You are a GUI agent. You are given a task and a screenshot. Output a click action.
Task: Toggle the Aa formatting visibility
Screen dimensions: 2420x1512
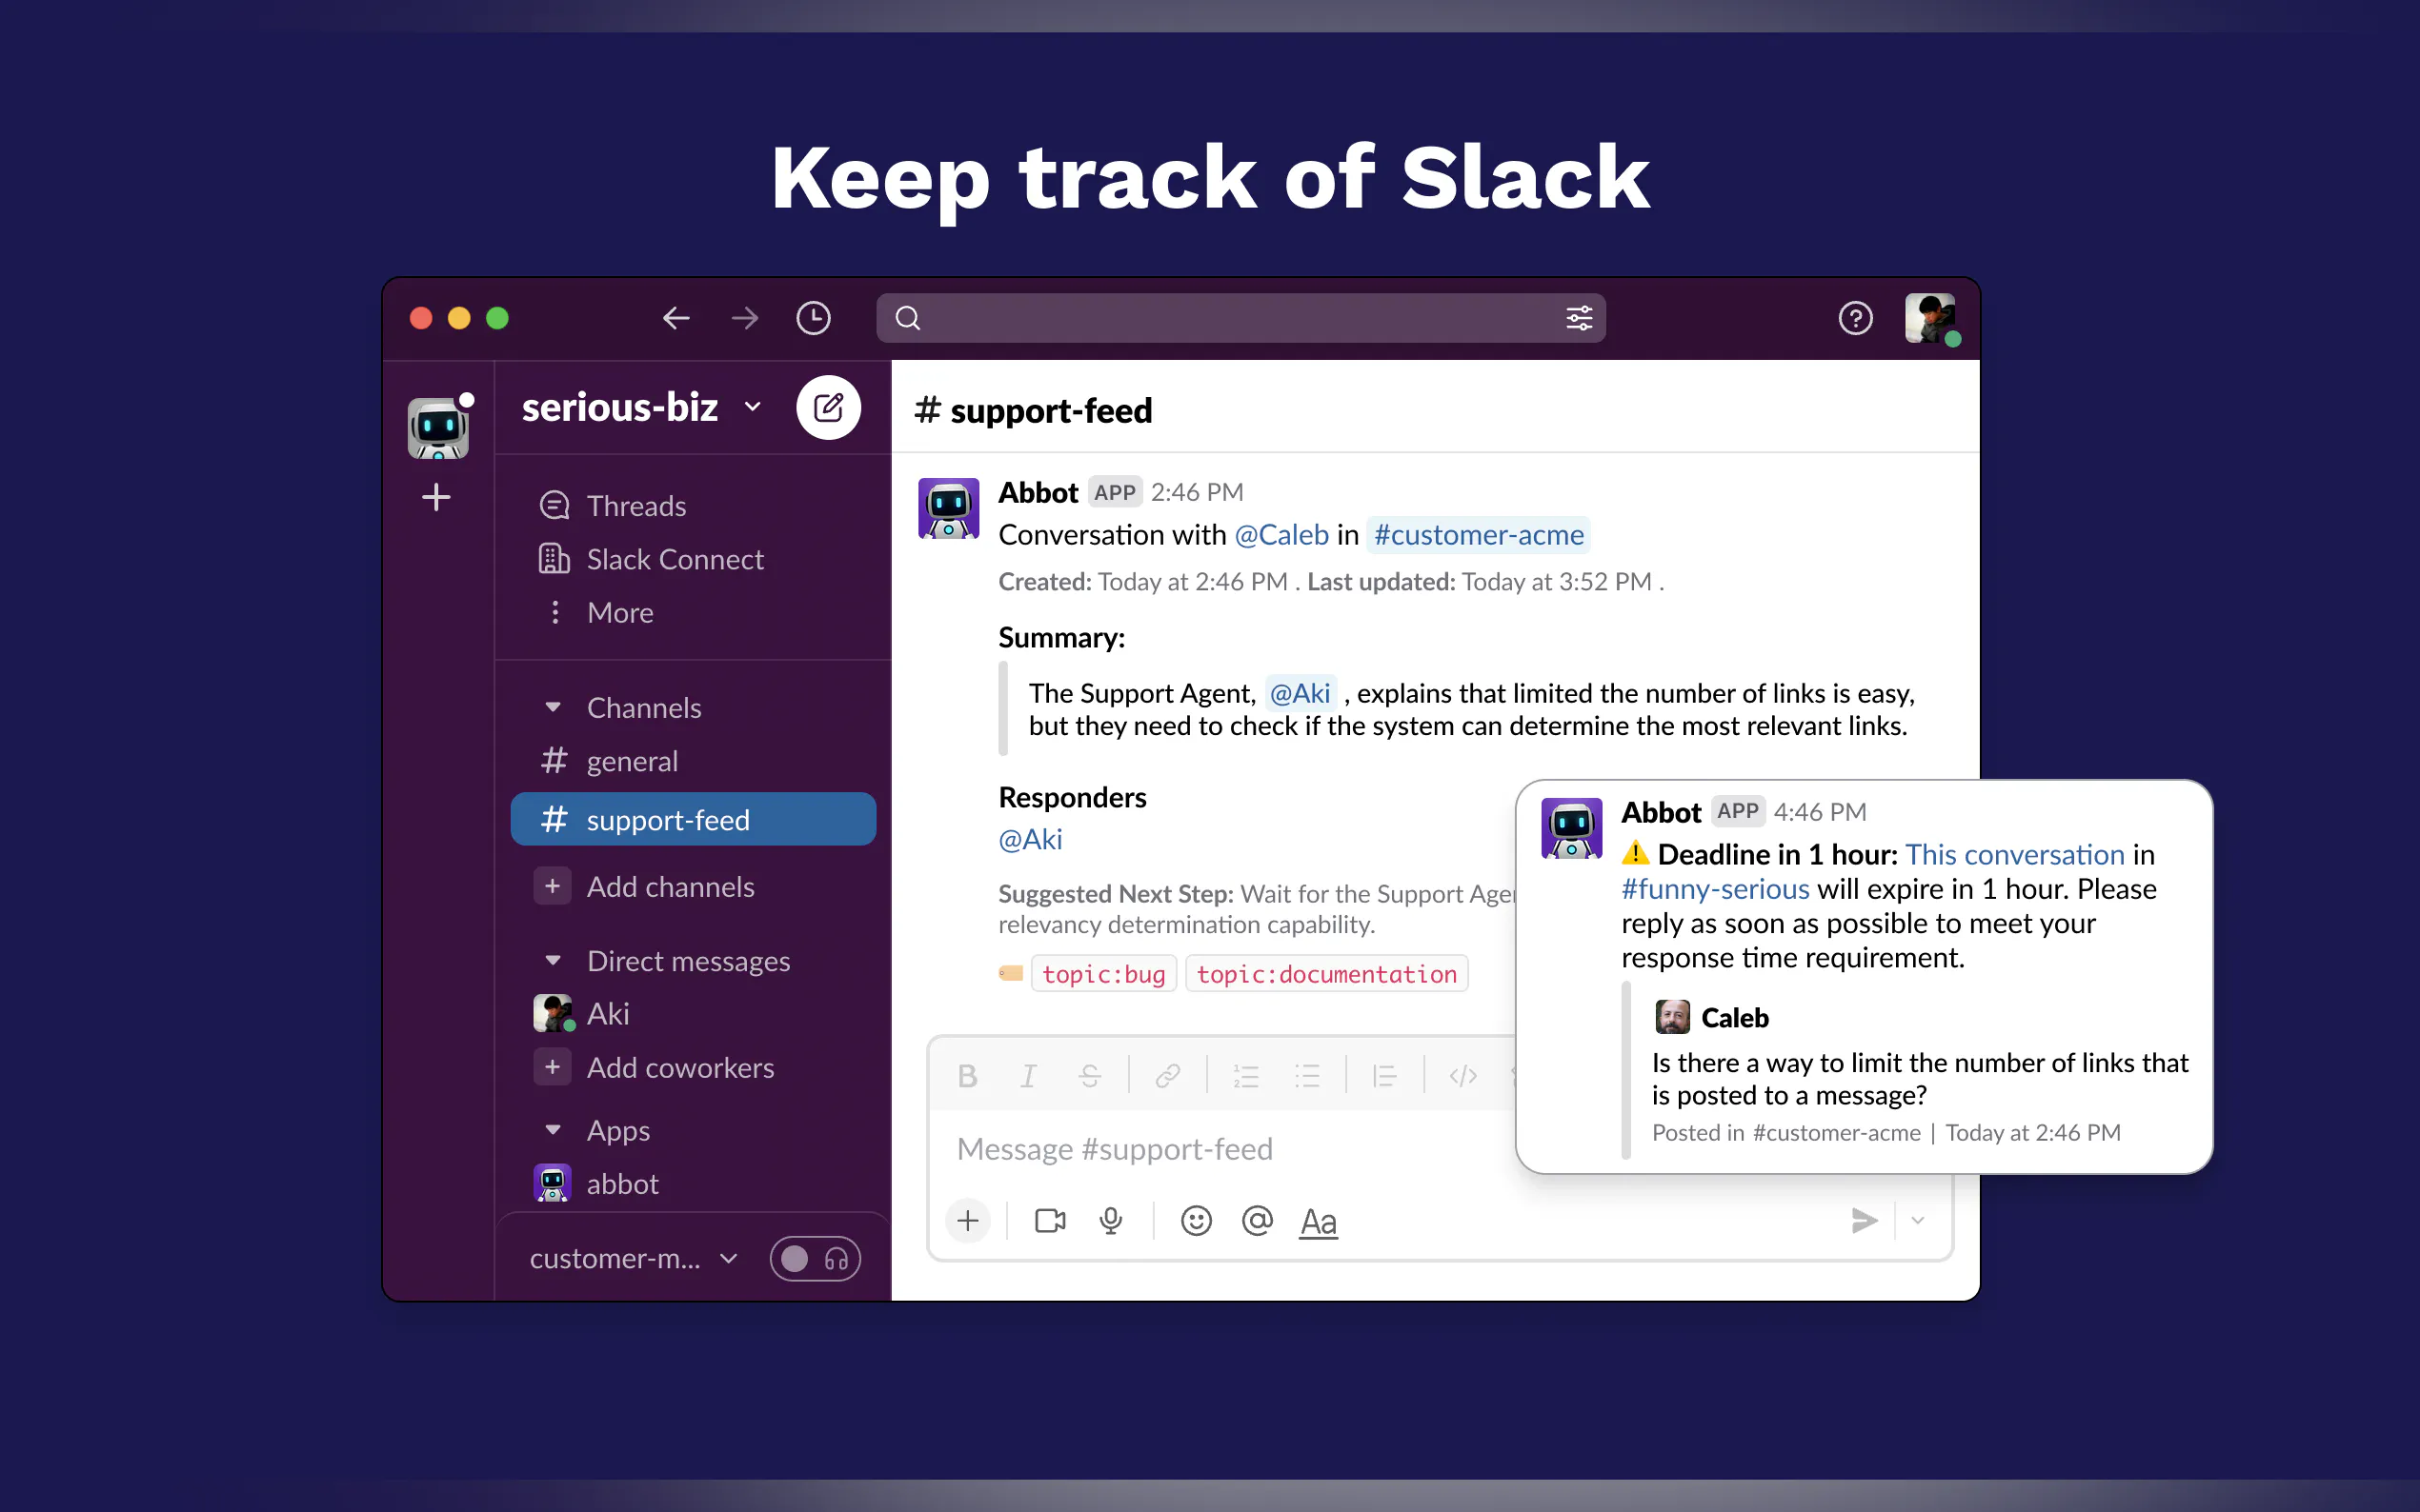tap(1318, 1221)
